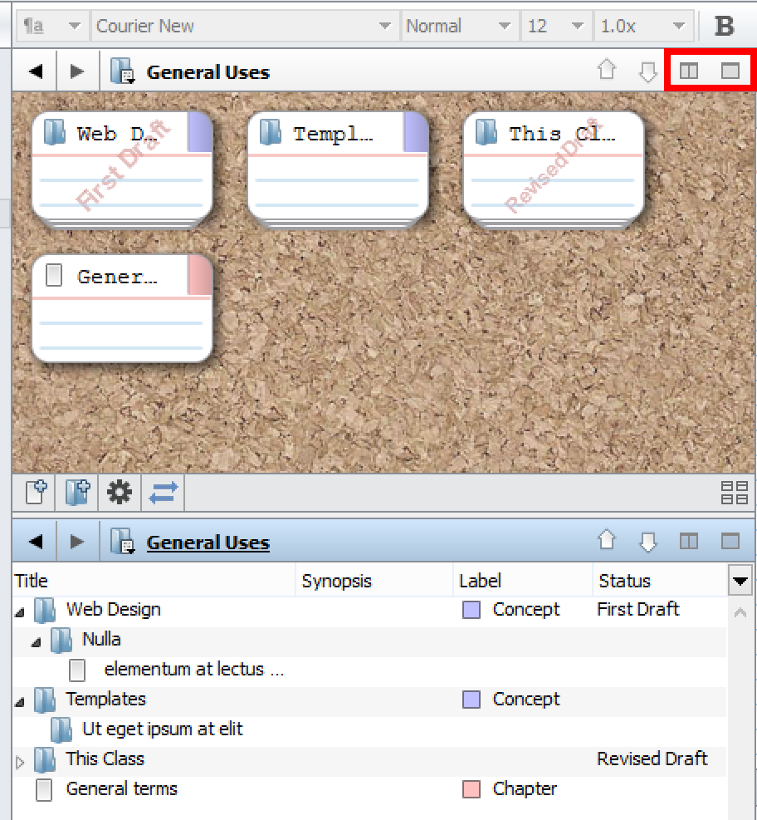Viewport: 757px width, 820px height.
Task: Toggle the blue auto-load selection arrows
Action: pyautogui.click(x=163, y=493)
